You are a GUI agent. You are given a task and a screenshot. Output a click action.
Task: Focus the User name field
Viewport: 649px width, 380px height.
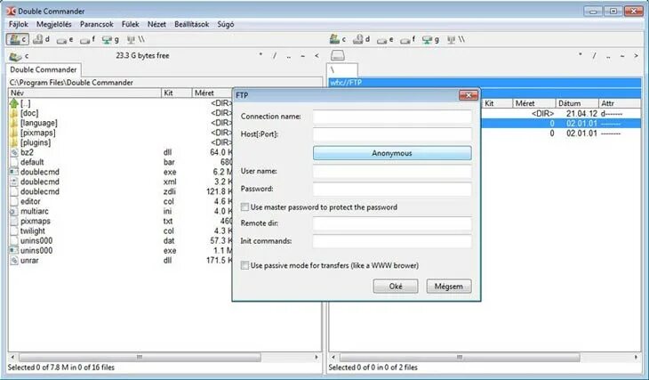[392, 171]
